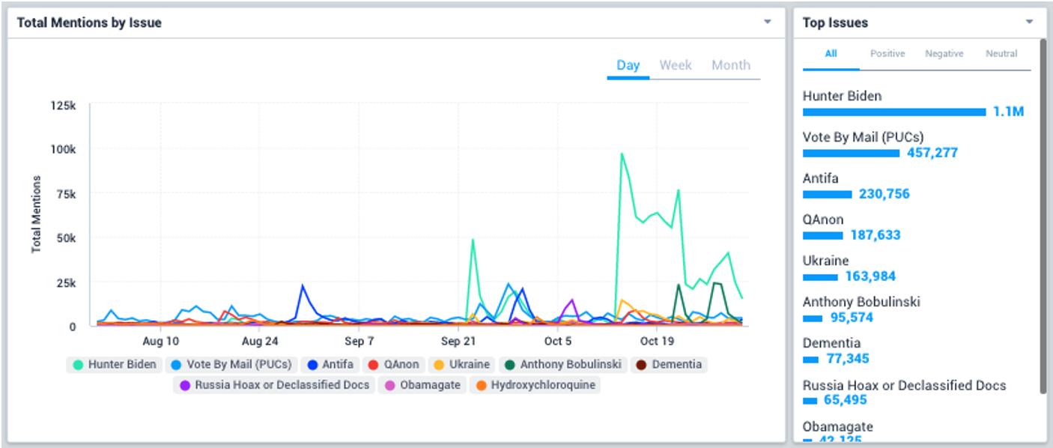
Task: Click the Top Issues vertical scrollbar
Action: 1043,216
